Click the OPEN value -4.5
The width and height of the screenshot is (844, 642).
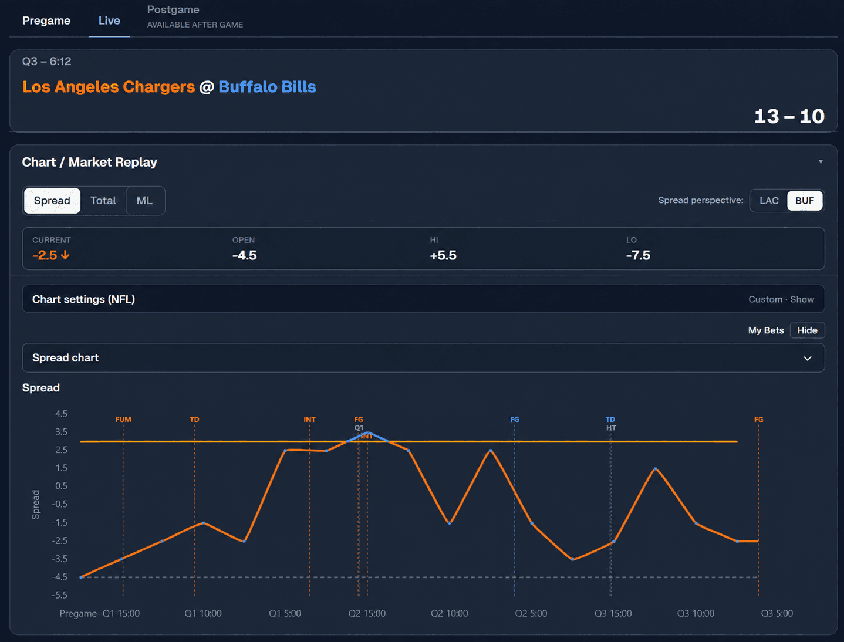click(244, 255)
